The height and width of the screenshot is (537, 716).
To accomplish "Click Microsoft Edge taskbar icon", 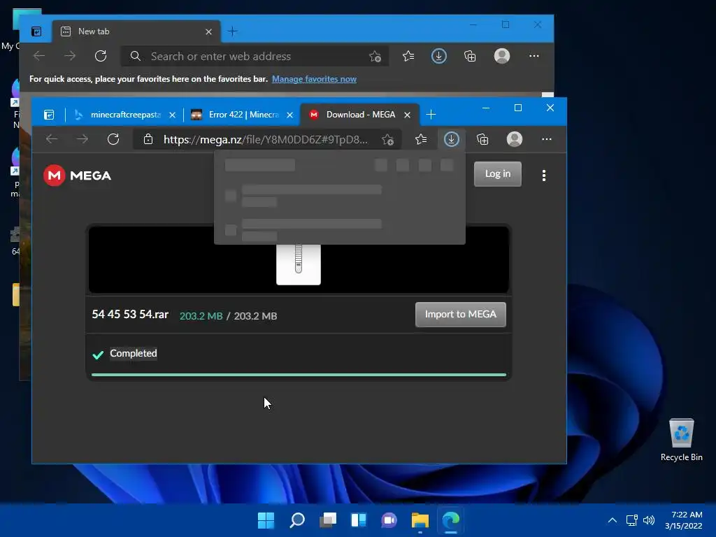I will pyautogui.click(x=451, y=520).
